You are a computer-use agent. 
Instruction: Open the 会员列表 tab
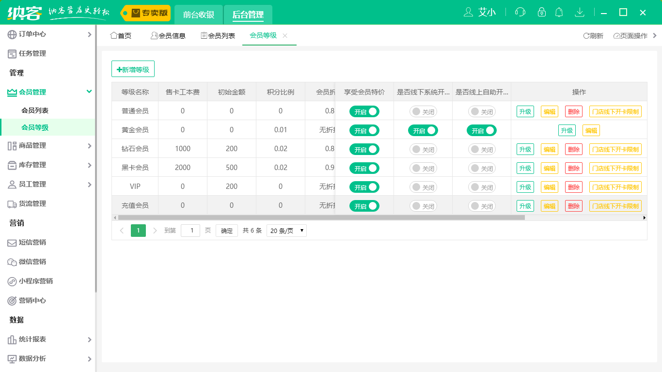pos(218,36)
